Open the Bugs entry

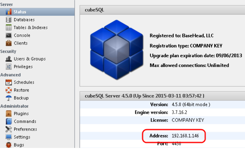click(x=19, y=145)
